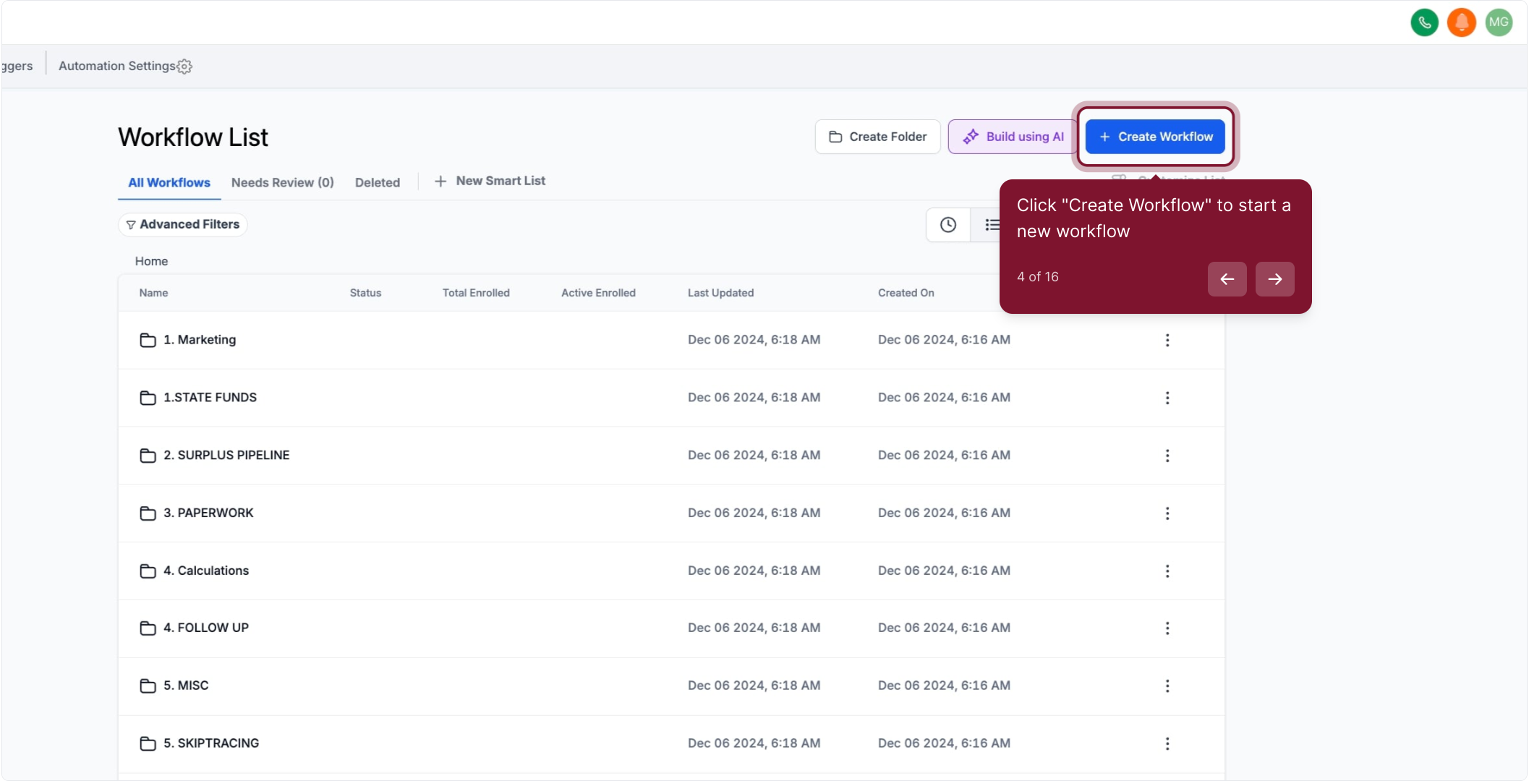Screen dimensions: 1529x781
Task: Expand Advanced Filters
Action: [x=183, y=225]
